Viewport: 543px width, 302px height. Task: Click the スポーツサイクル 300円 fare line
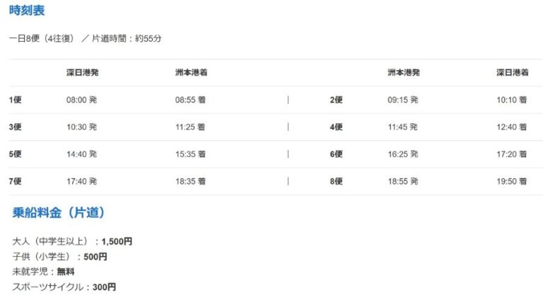[x=64, y=286]
